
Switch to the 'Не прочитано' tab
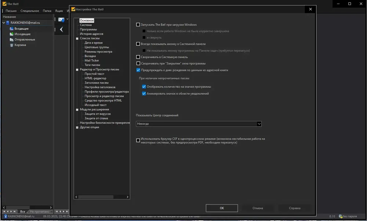(40, 211)
